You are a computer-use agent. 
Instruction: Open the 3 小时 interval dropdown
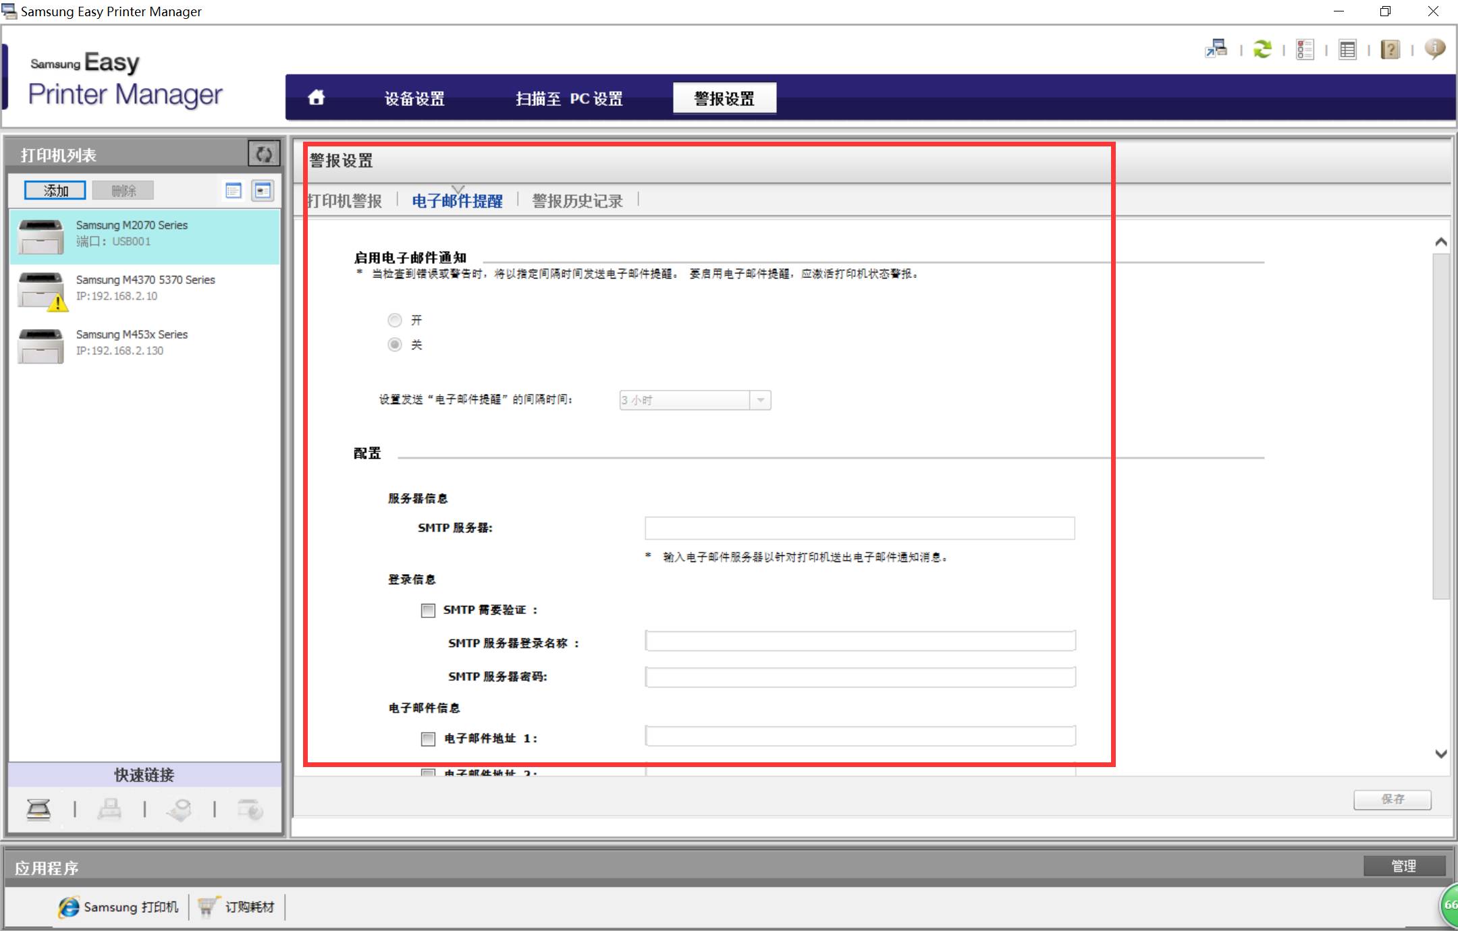point(695,400)
